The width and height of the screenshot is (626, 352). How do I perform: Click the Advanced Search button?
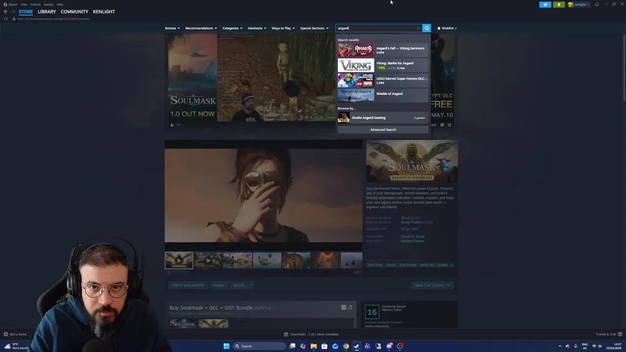pos(383,130)
